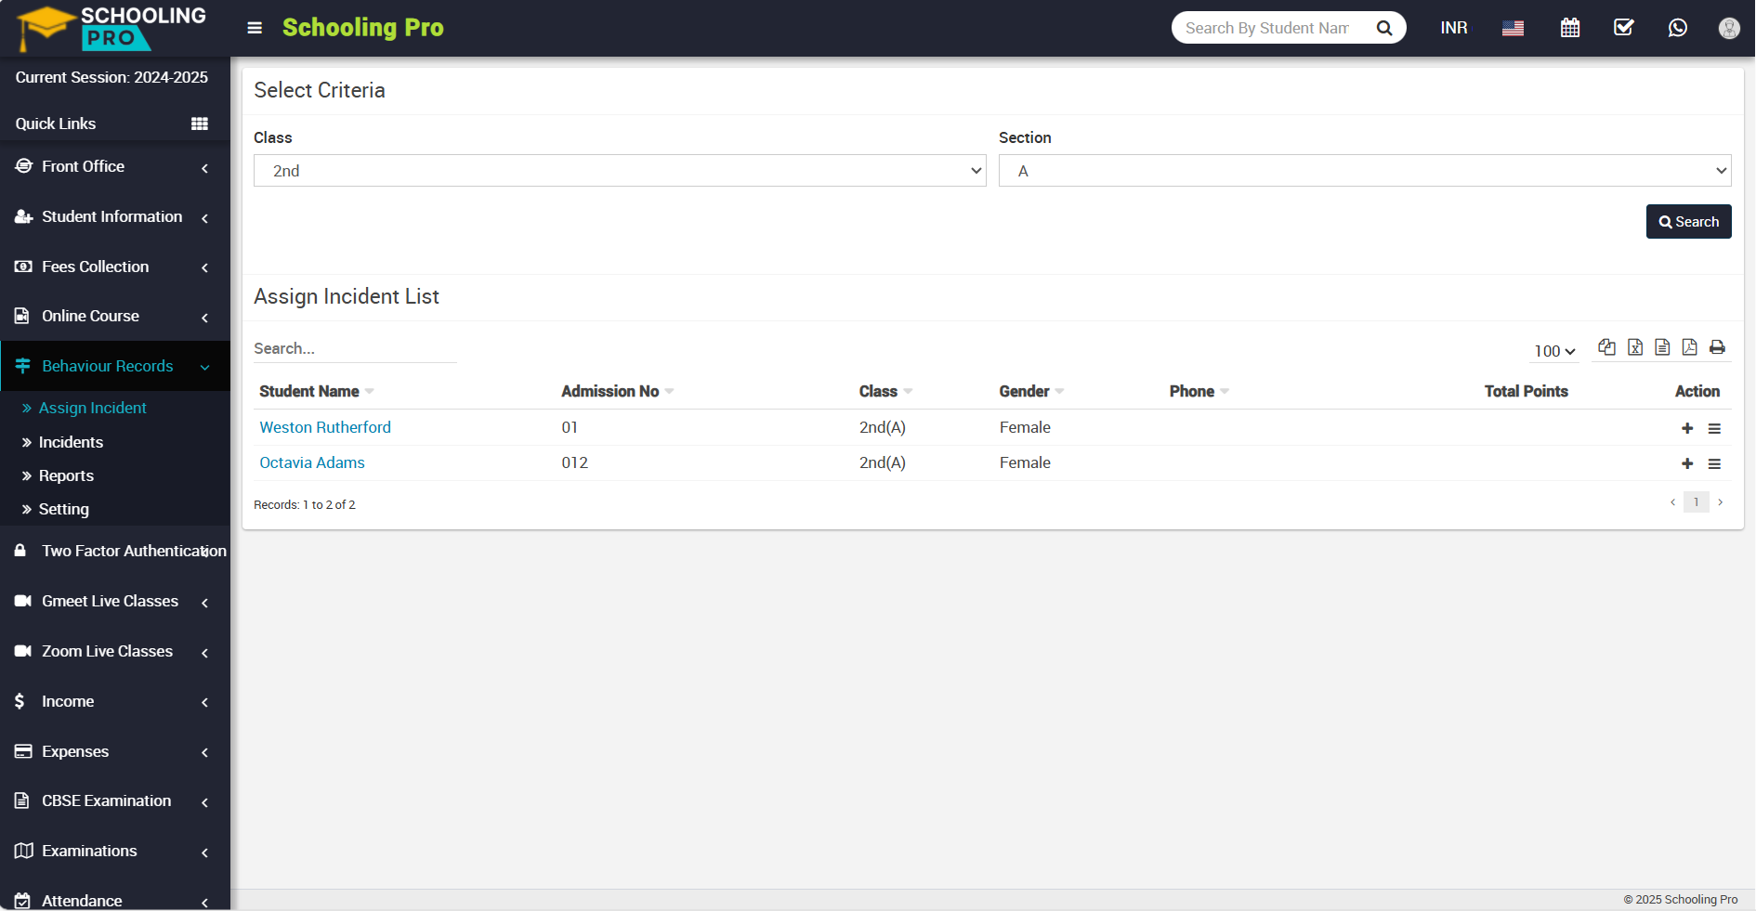Print the incident list

pos(1717,347)
